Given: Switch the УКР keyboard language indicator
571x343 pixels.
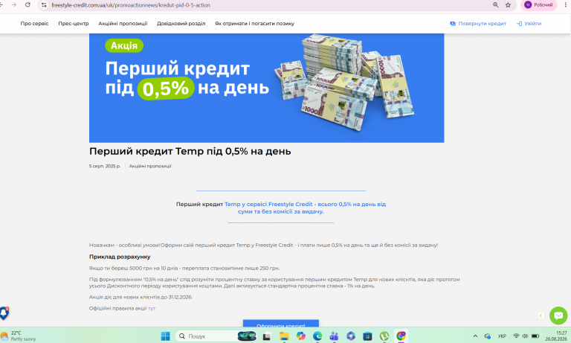Looking at the screenshot, I should [502, 336].
